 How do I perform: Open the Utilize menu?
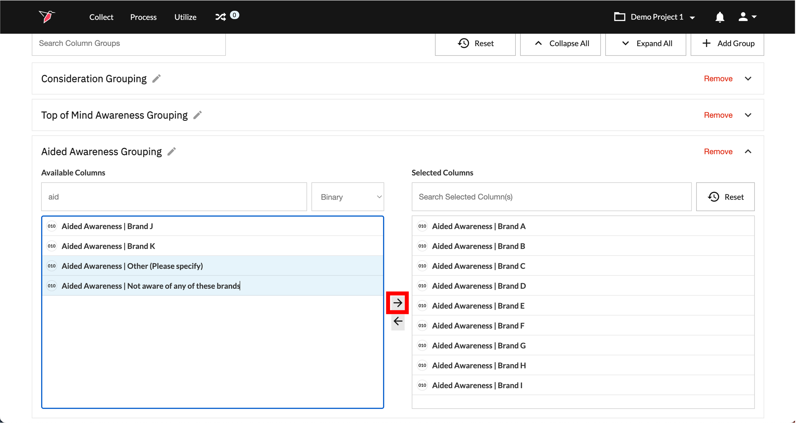tap(185, 17)
